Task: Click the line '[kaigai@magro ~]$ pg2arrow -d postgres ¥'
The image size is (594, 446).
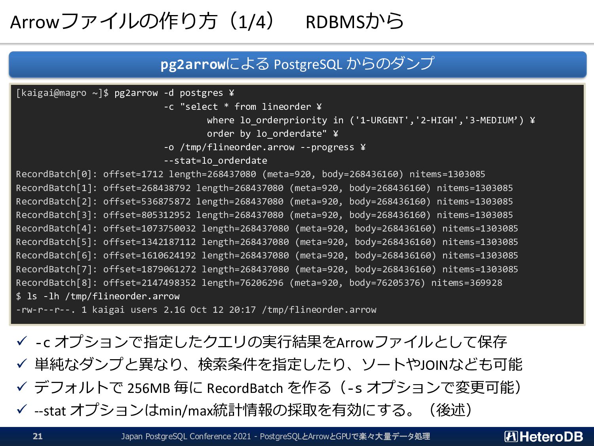Action: click(x=125, y=93)
